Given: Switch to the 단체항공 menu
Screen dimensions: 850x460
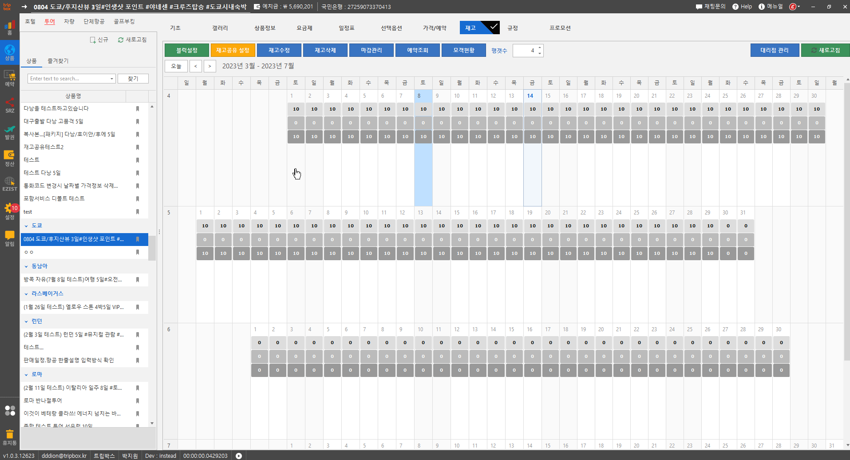Looking at the screenshot, I should [94, 21].
